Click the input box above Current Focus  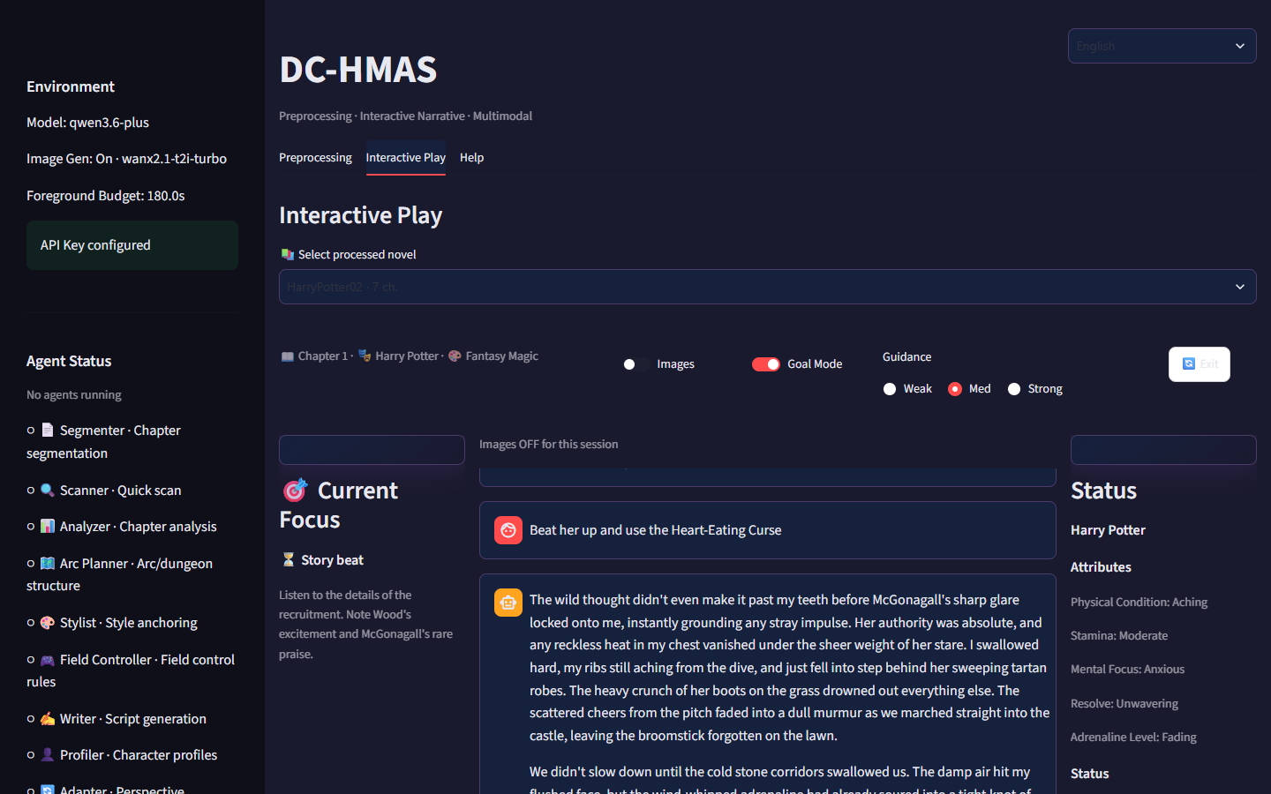pos(372,450)
